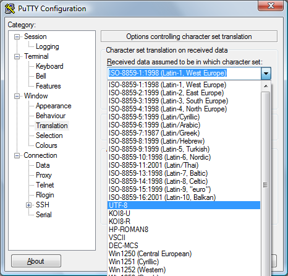288x276 pixels.
Task: Select UTF-8 character set
Action: point(184,205)
